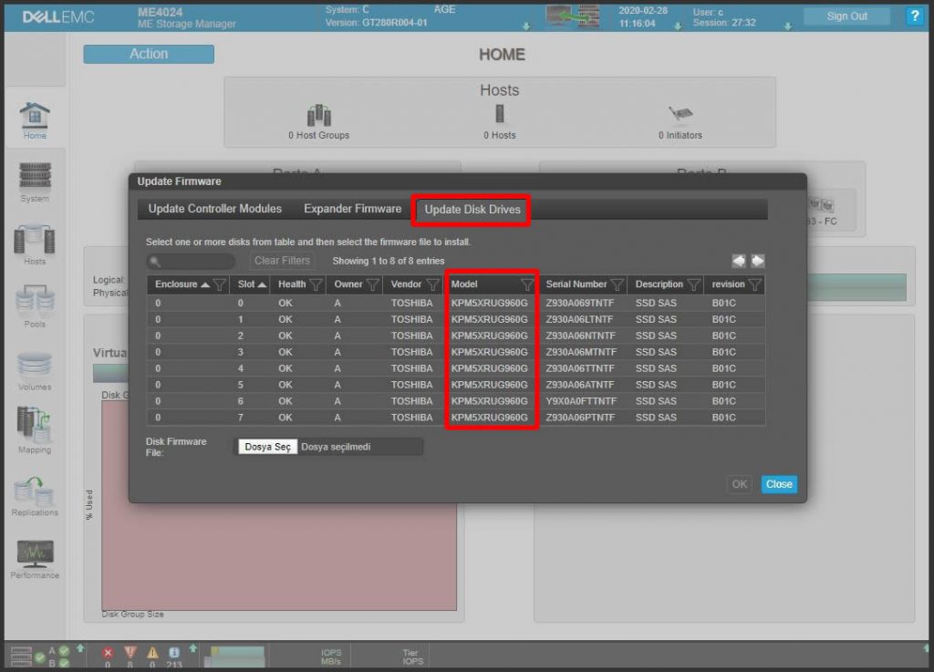Open the Model column filter
The width and height of the screenshot is (934, 672).
coord(527,284)
